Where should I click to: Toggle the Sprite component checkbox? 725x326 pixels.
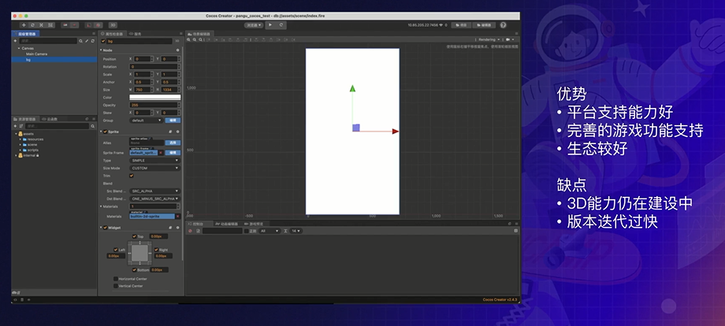coord(105,132)
